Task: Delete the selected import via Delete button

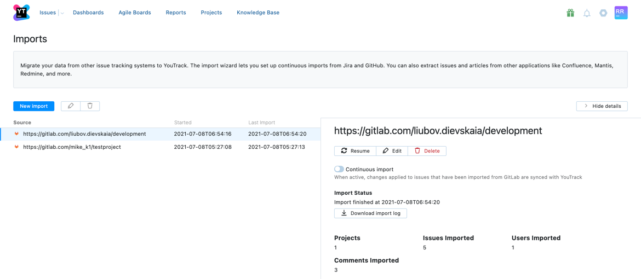Action: point(427,151)
